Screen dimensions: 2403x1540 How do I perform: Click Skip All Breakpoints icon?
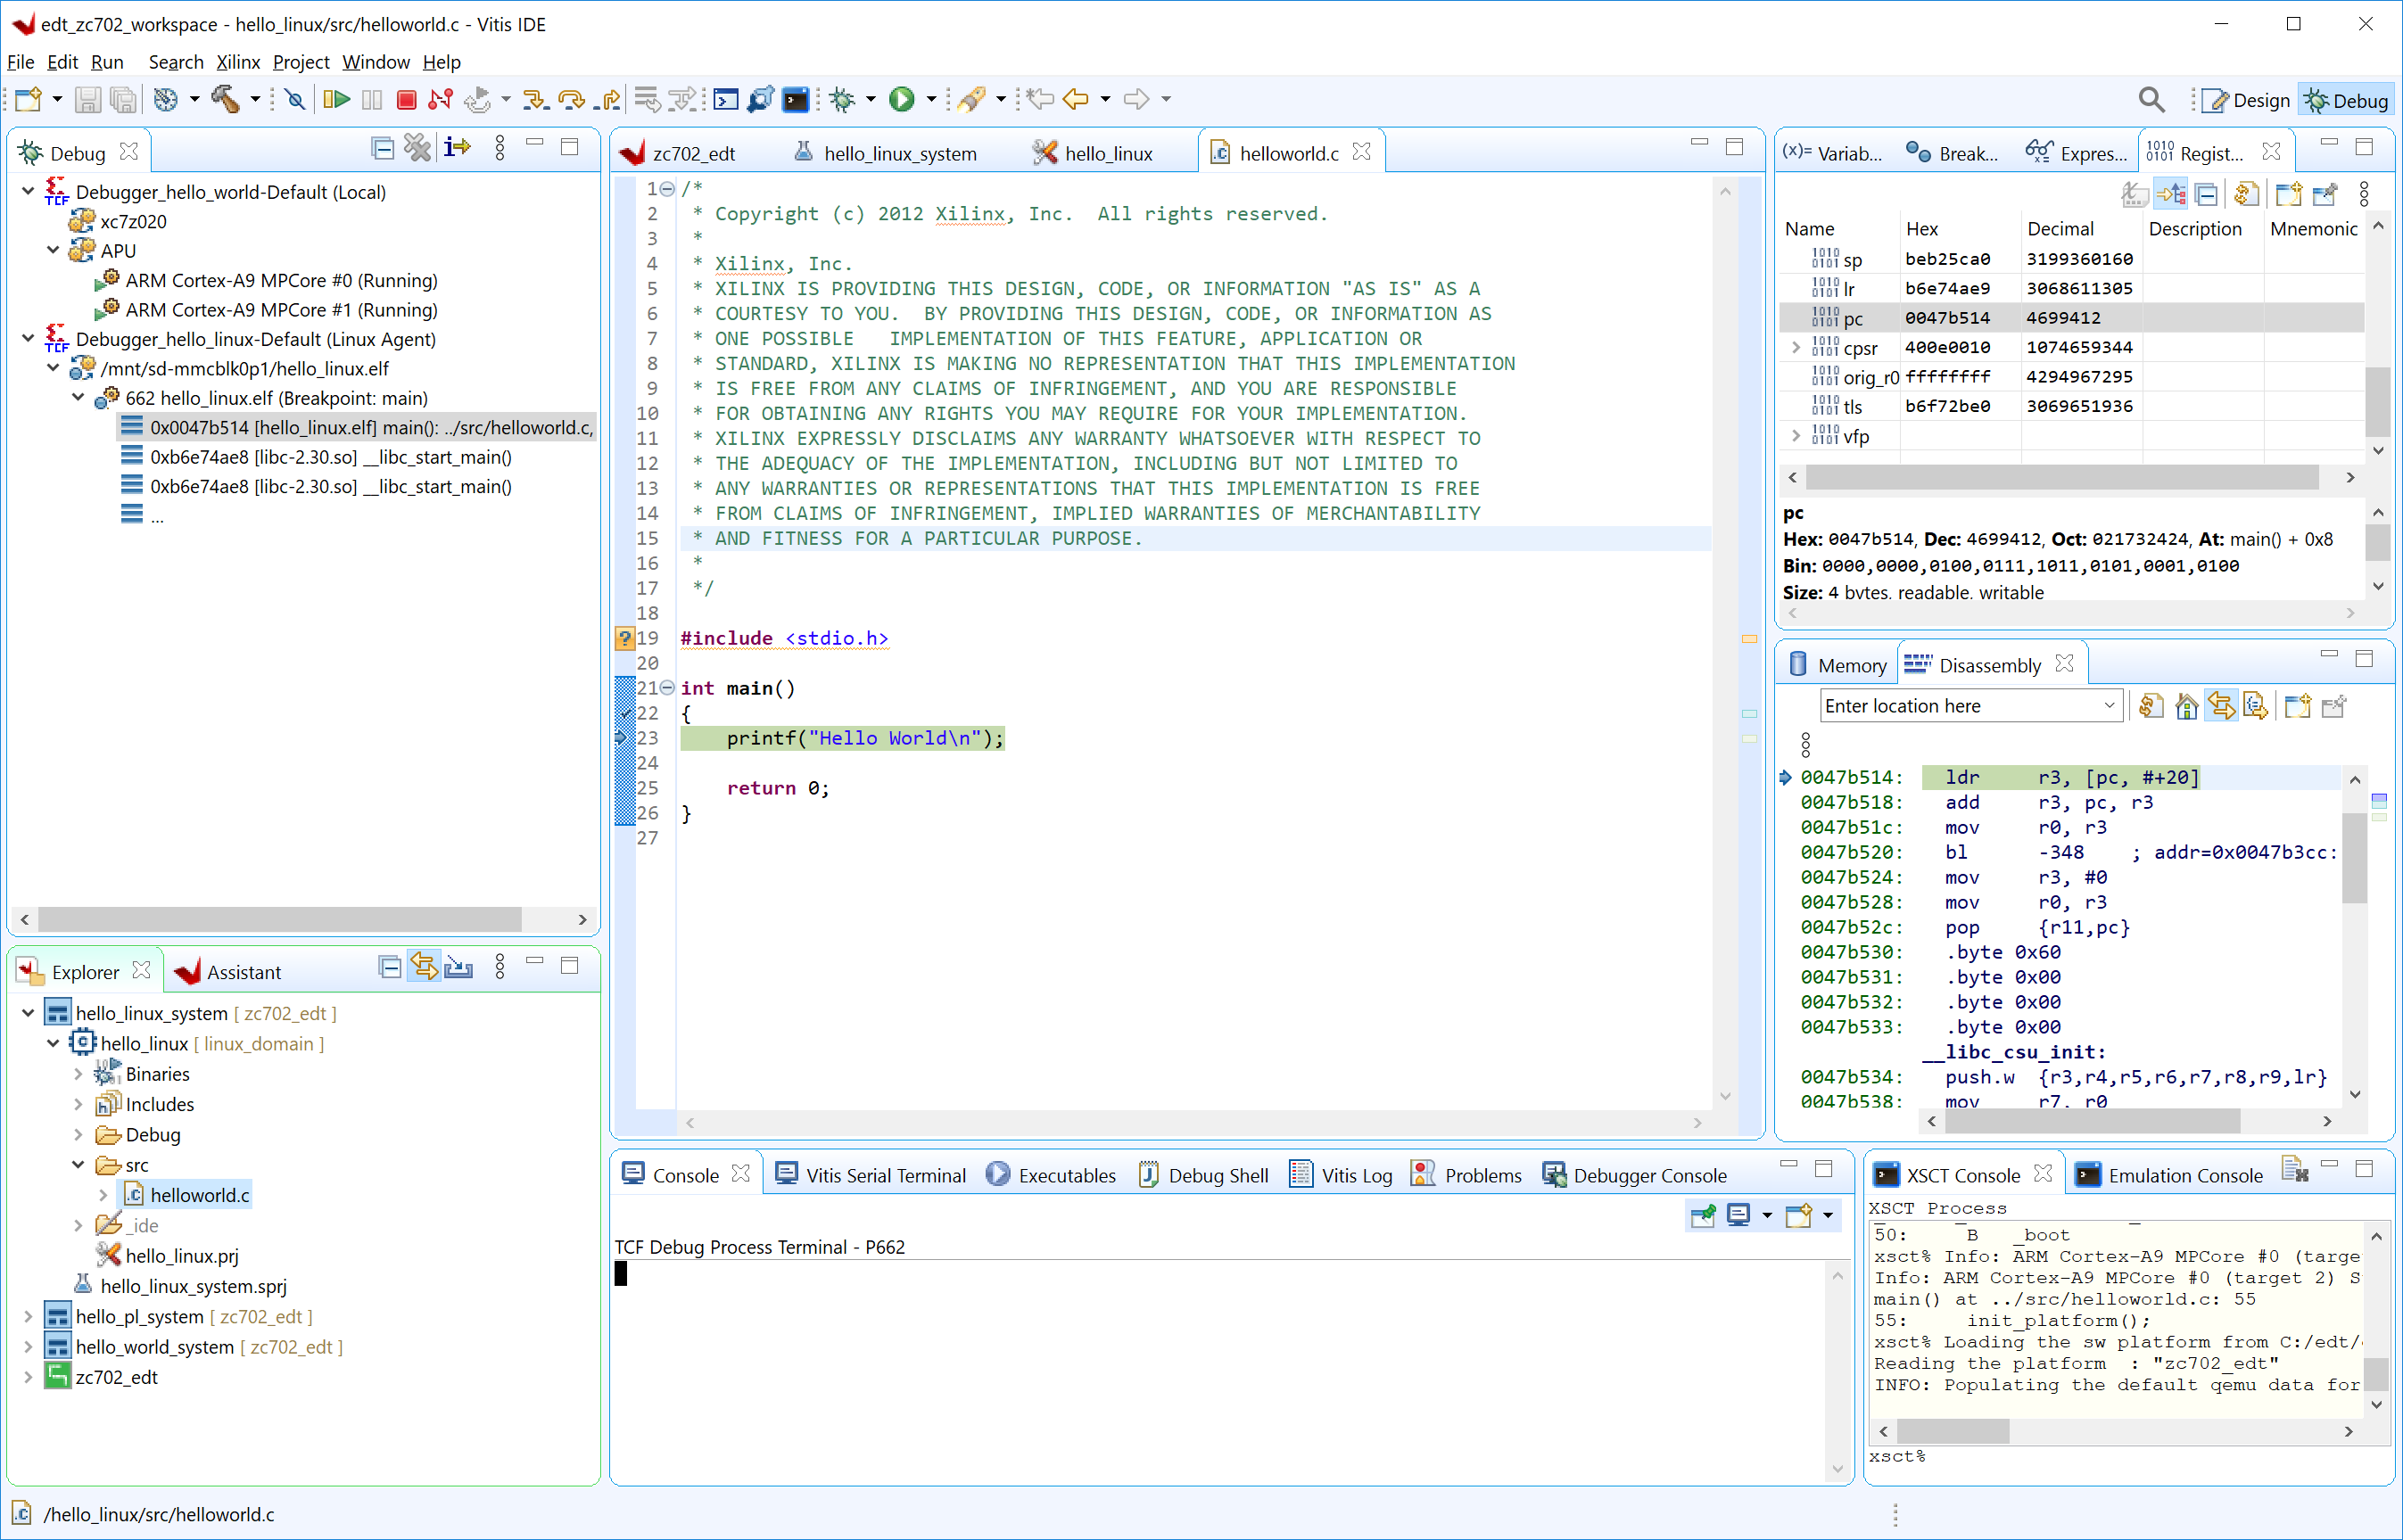coord(295,99)
